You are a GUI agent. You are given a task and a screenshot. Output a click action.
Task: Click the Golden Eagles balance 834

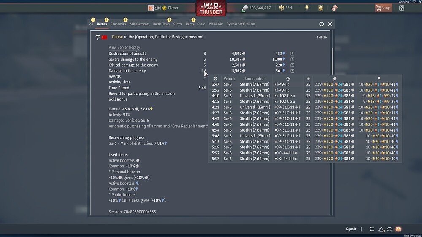[x=286, y=8]
